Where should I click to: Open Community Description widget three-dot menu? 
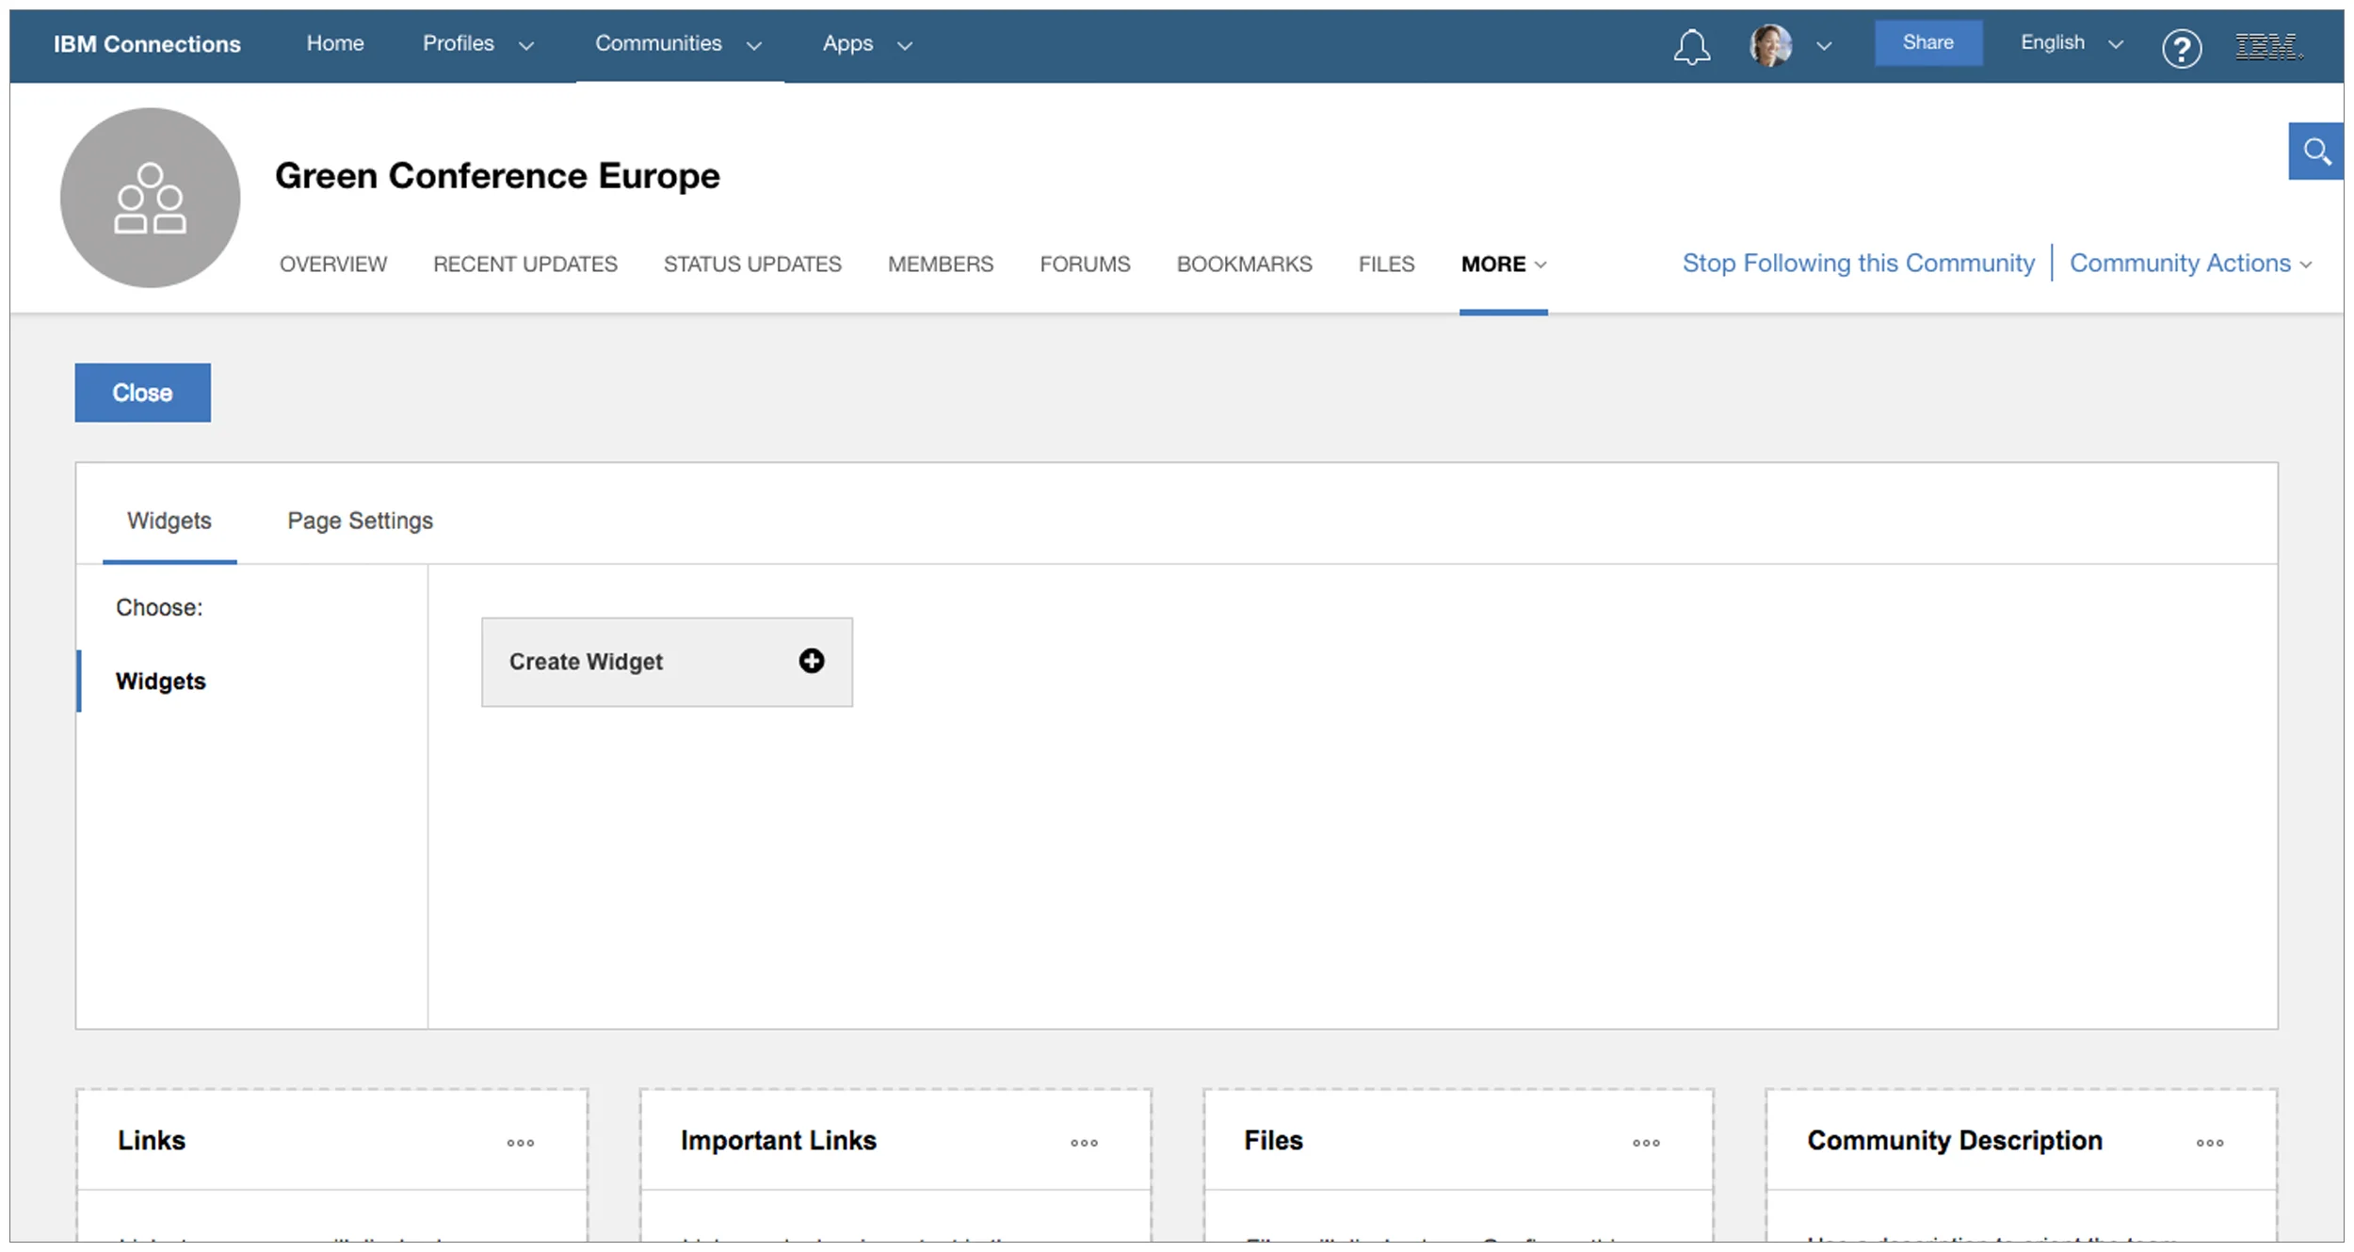[2209, 1143]
